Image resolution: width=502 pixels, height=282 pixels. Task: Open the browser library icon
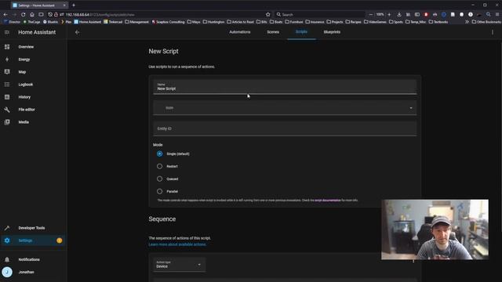point(408,14)
